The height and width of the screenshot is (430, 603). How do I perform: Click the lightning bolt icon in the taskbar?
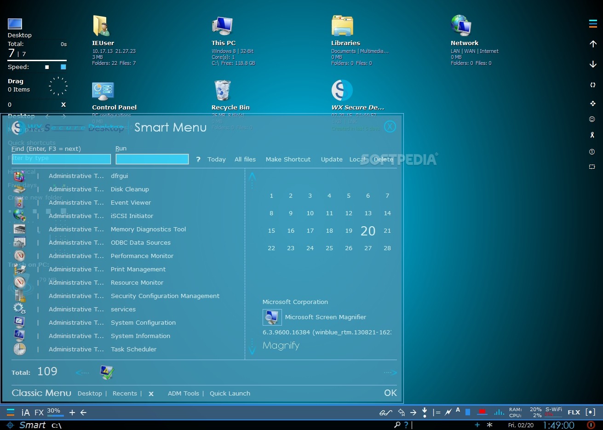448,413
